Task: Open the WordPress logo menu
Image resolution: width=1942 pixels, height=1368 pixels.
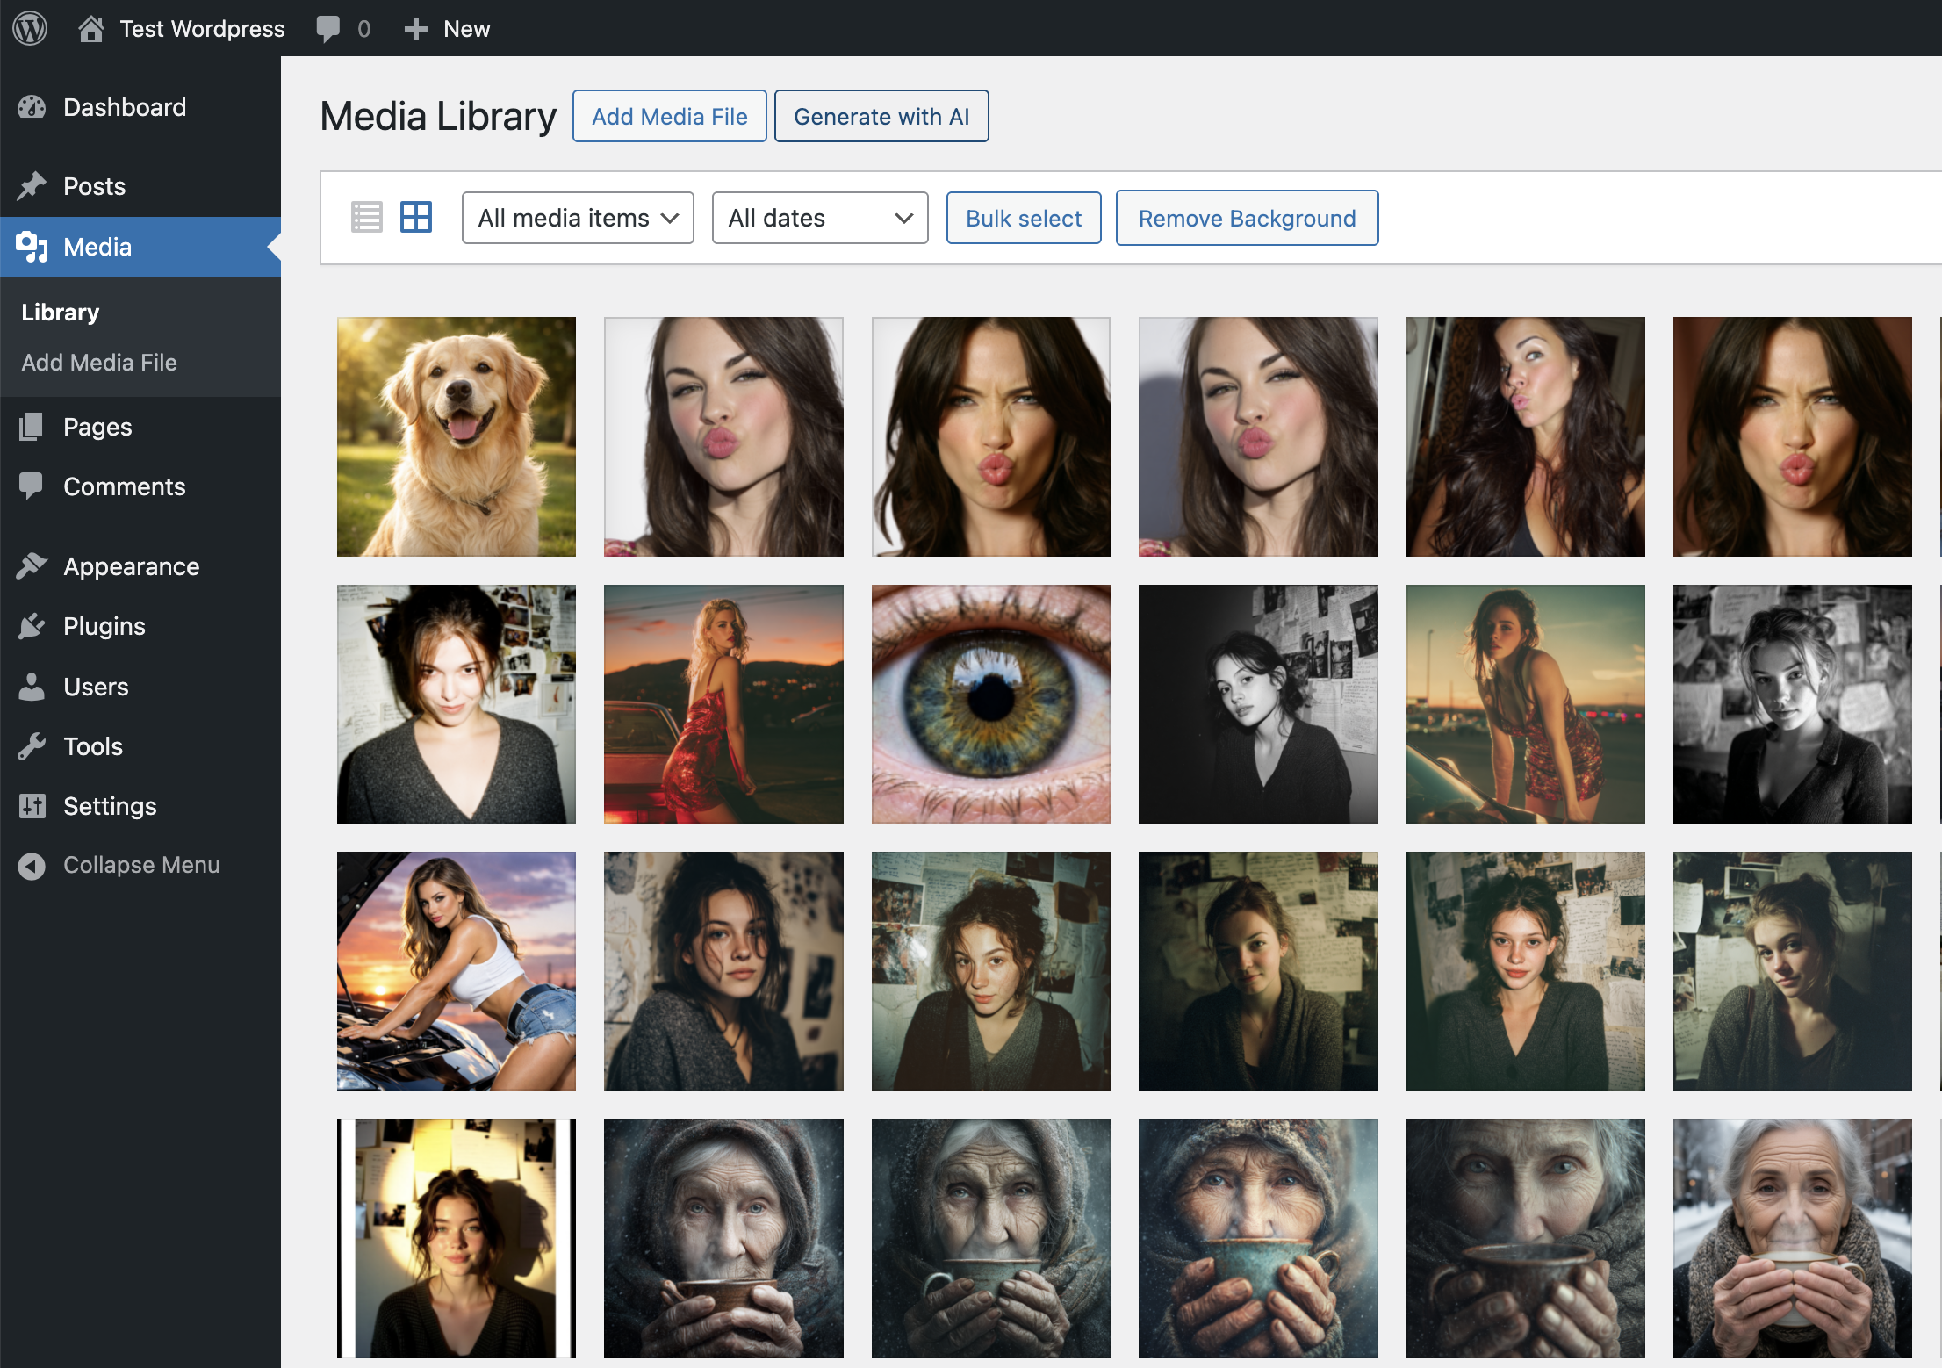Action: coord(29,28)
